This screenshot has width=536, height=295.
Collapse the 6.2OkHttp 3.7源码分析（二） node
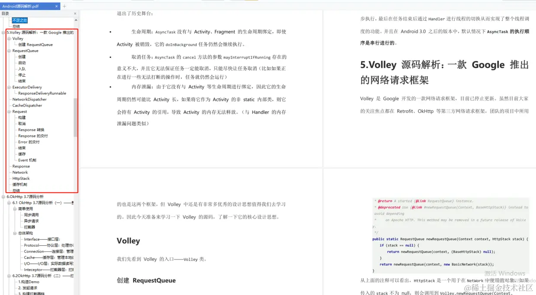(x=9, y=276)
